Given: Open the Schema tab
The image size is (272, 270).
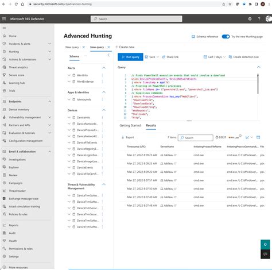Looking at the screenshot, I should click(x=74, y=56).
